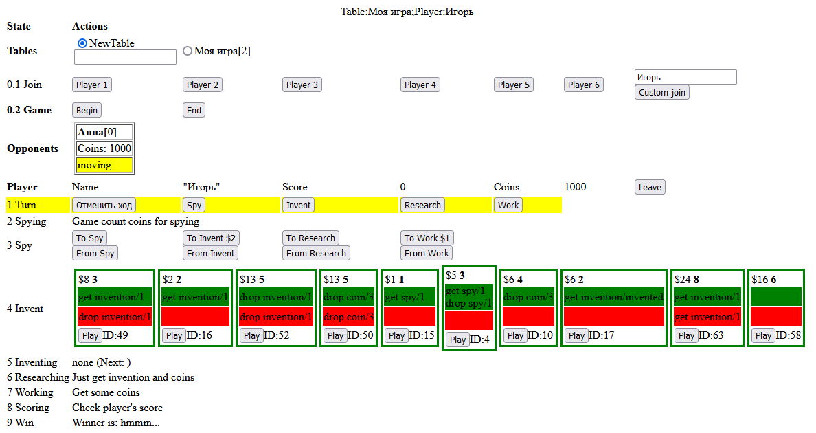Leave the current table
Viewport: 816px width, 433px height.
(x=649, y=188)
